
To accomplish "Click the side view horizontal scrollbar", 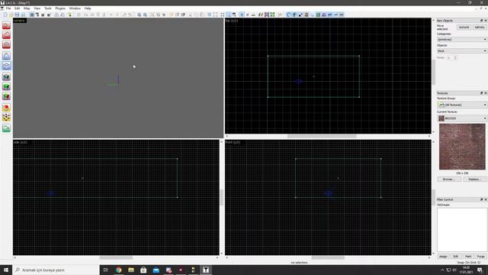I will tap(116, 258).
